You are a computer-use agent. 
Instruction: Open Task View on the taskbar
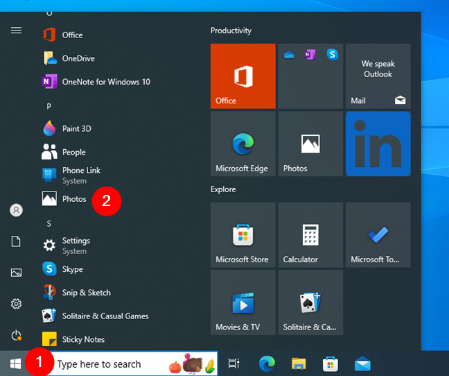tap(234, 364)
